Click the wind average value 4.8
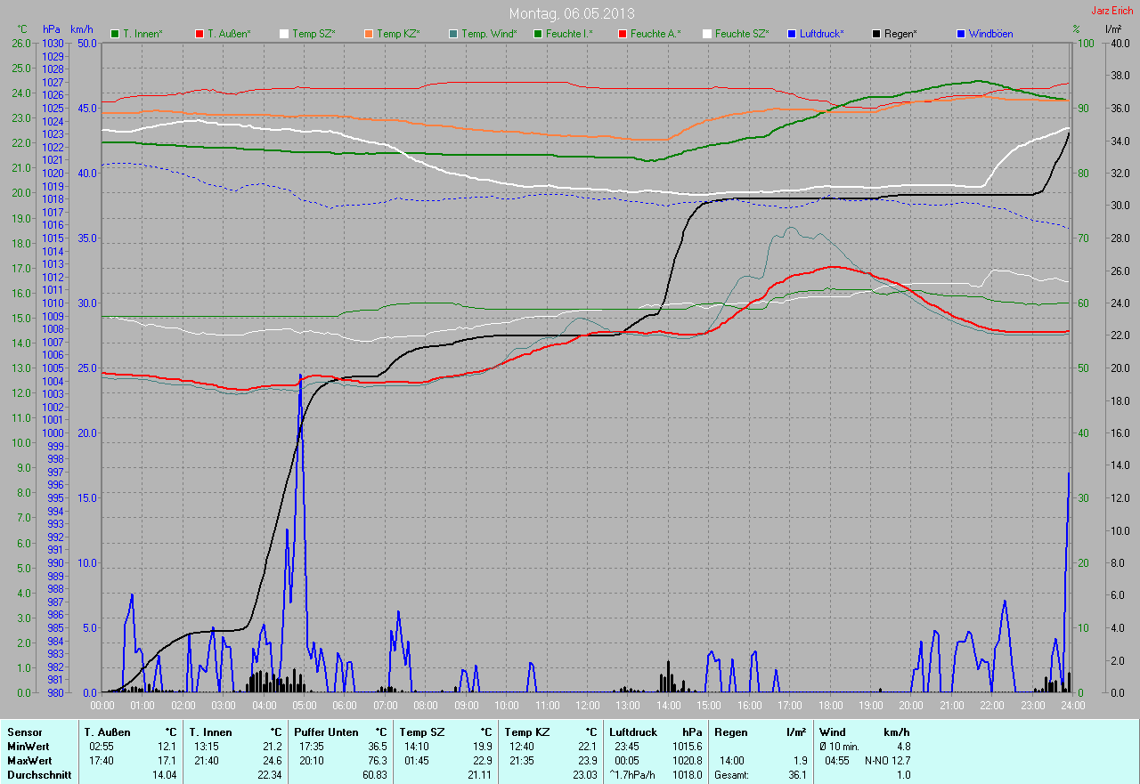 click(903, 747)
